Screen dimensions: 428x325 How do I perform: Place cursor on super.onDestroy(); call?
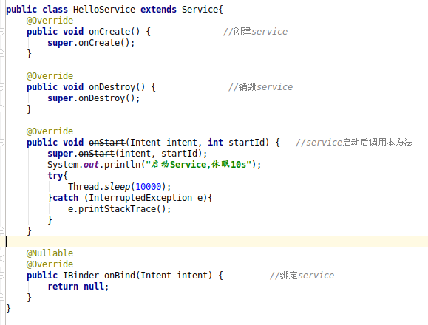pyautogui.click(x=94, y=98)
